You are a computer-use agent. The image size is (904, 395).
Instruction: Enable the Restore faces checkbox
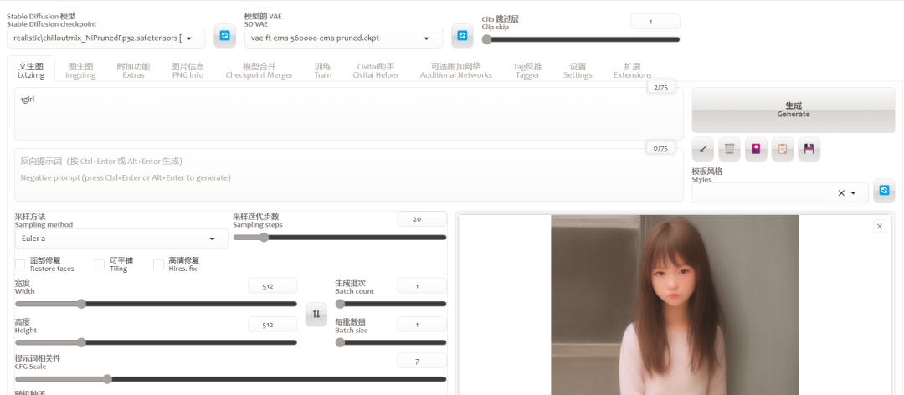(x=20, y=264)
